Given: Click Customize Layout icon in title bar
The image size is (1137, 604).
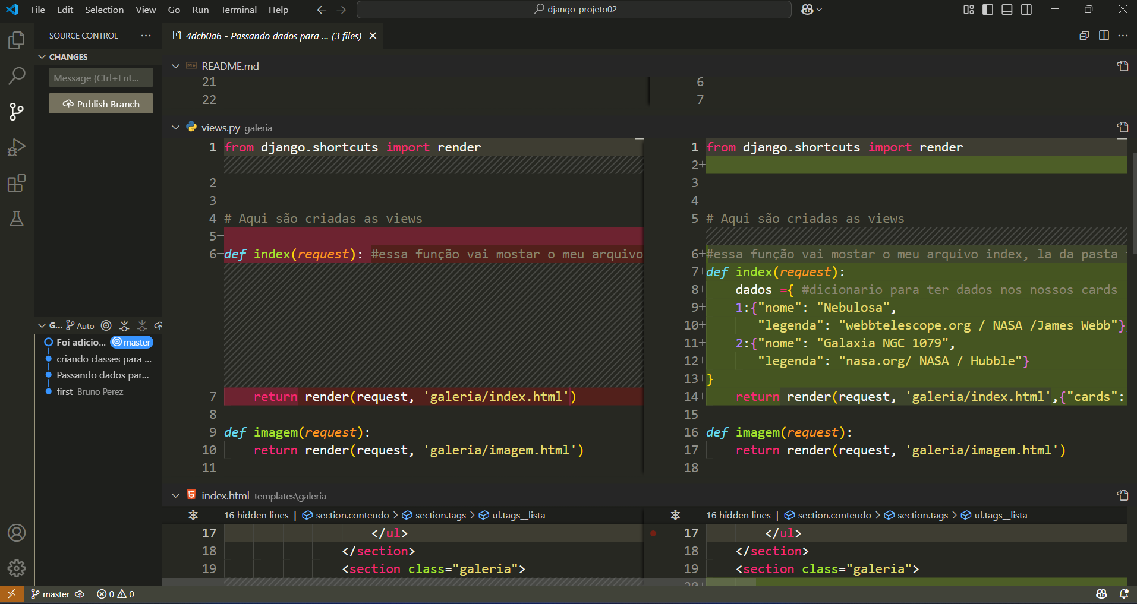Looking at the screenshot, I should click(969, 10).
